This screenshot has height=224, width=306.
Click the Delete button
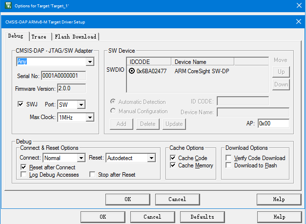(x=148, y=124)
